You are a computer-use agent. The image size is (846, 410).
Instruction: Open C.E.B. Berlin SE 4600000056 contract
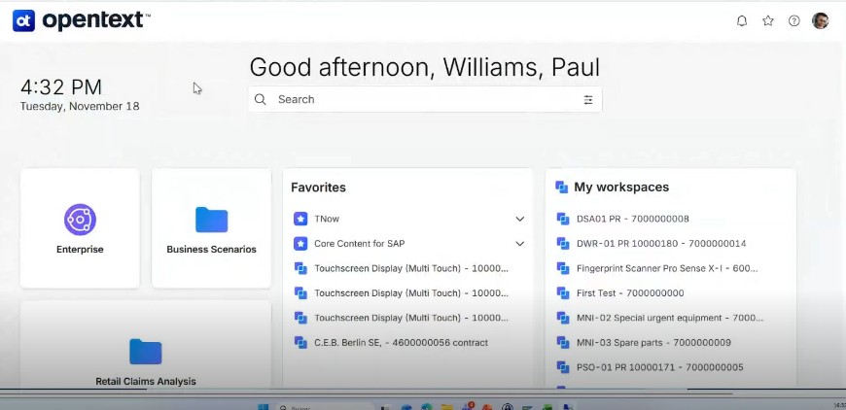pos(401,343)
